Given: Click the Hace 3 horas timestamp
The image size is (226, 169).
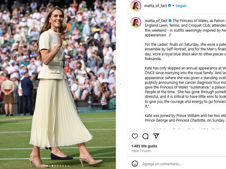Looking at the screenshot, I should (x=141, y=151).
